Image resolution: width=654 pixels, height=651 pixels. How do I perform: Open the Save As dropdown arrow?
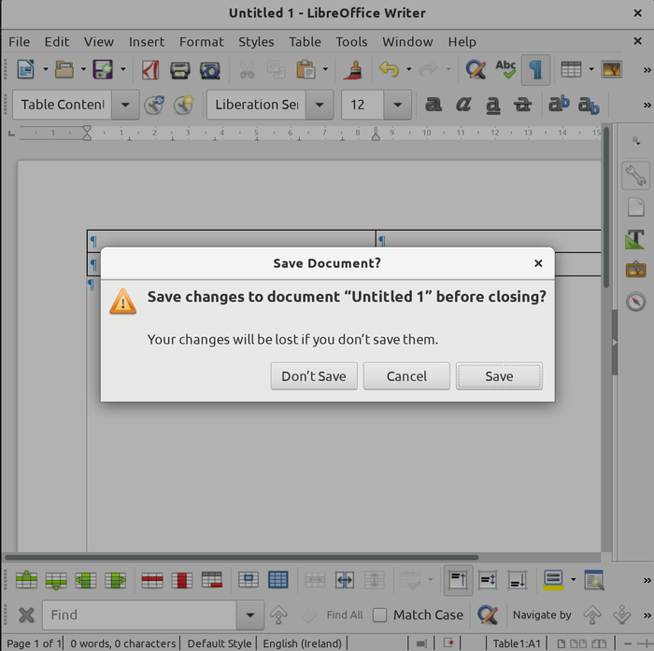pos(122,69)
